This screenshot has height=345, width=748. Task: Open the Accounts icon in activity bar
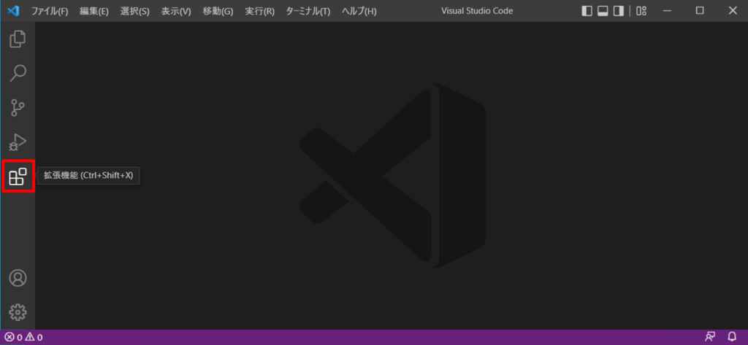pyautogui.click(x=18, y=279)
